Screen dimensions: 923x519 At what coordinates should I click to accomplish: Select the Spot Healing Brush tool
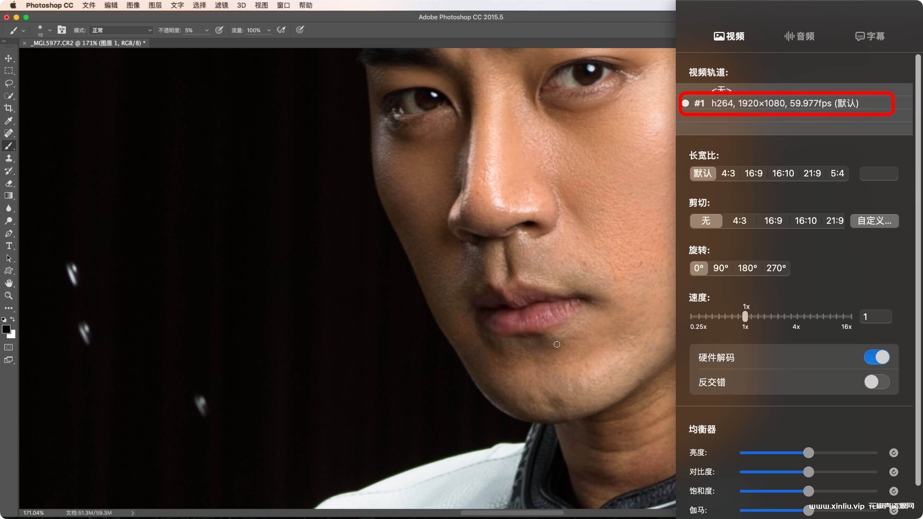(x=9, y=133)
